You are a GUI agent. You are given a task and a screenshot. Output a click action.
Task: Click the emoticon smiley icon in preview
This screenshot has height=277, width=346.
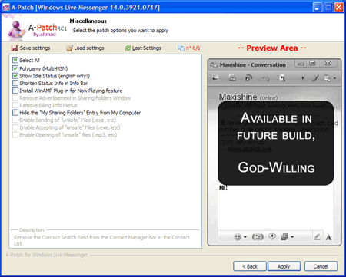pyautogui.click(x=238, y=237)
